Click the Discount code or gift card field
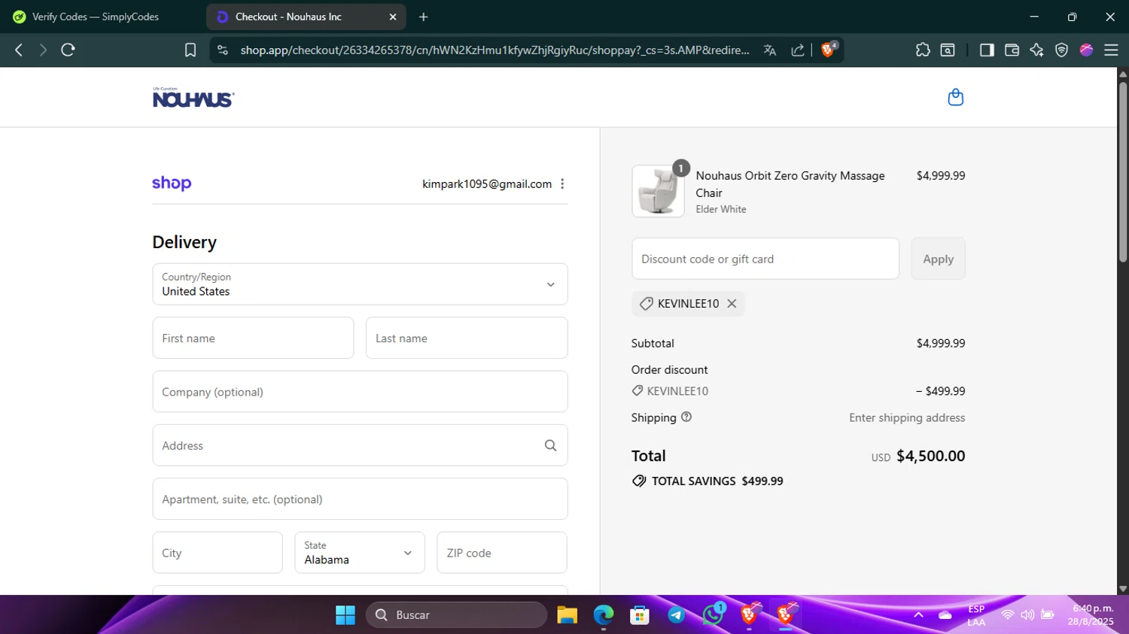This screenshot has height=634, width=1129. pyautogui.click(x=765, y=259)
